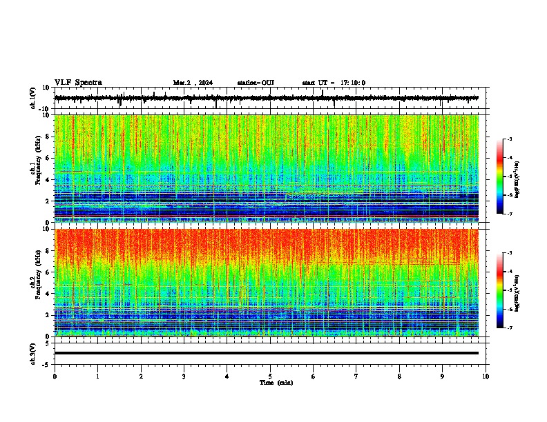Click the ch.2 spectrogram panel

pyautogui.click(x=267, y=283)
